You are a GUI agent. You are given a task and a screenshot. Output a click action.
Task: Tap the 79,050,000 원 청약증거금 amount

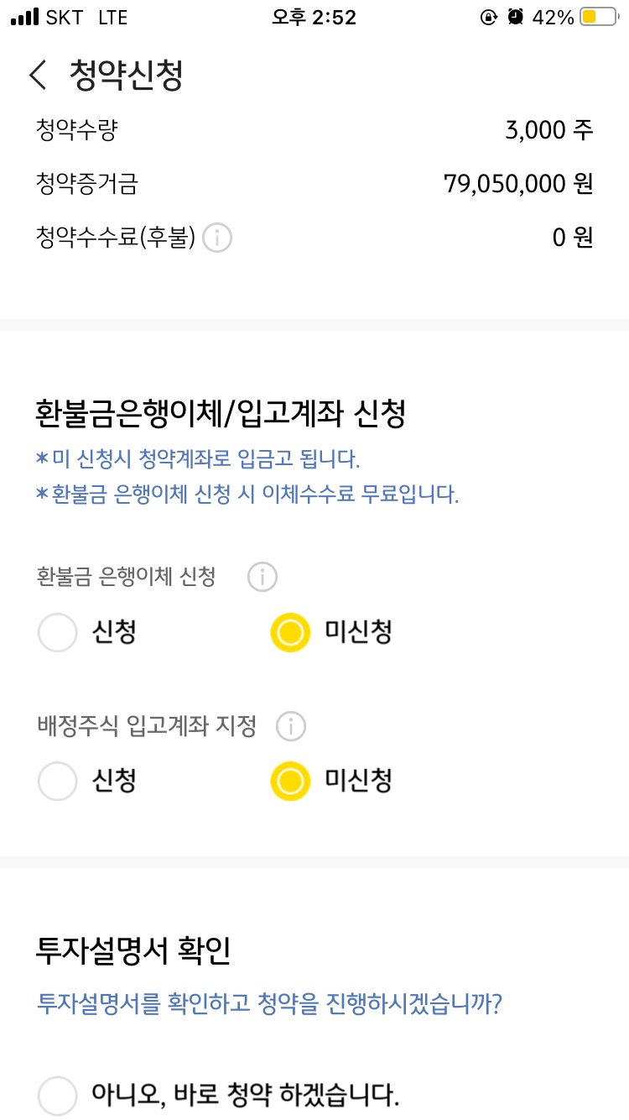point(518,184)
